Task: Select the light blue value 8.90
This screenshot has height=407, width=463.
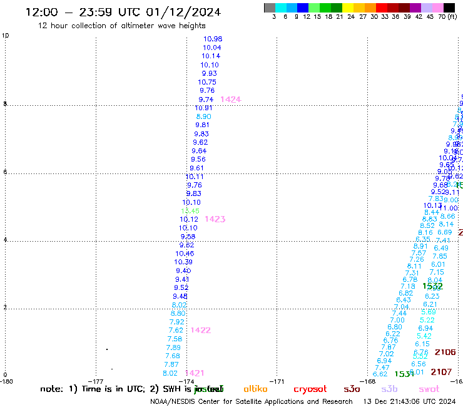Action: click(204, 116)
